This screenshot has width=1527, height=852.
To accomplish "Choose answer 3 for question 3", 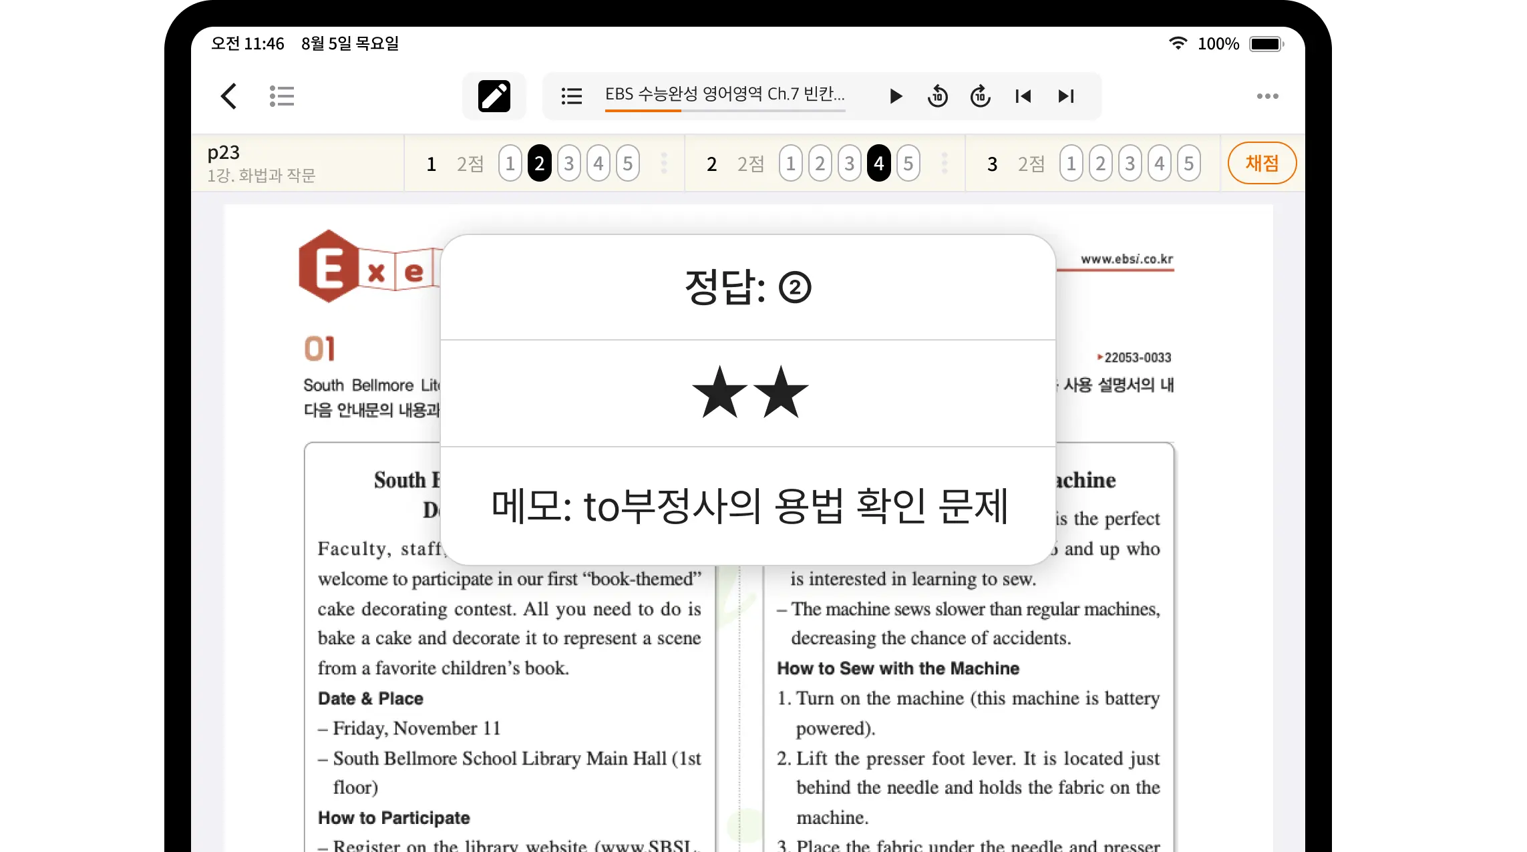I will 1130,164.
